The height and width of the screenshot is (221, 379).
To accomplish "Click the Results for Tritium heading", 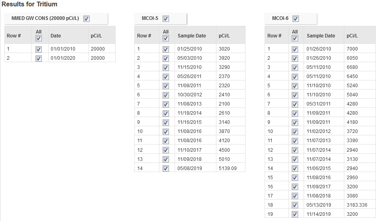I will pyautogui.click(x=29, y=4).
